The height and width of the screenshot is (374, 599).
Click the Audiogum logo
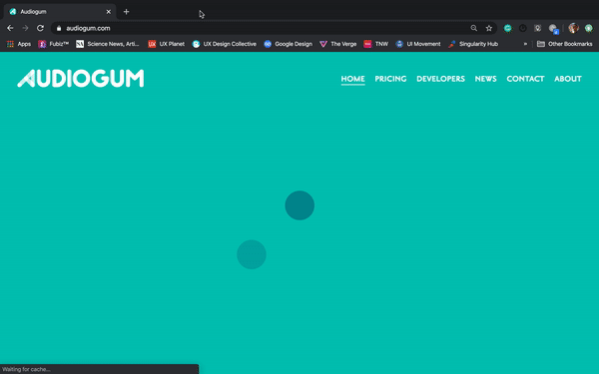(81, 78)
